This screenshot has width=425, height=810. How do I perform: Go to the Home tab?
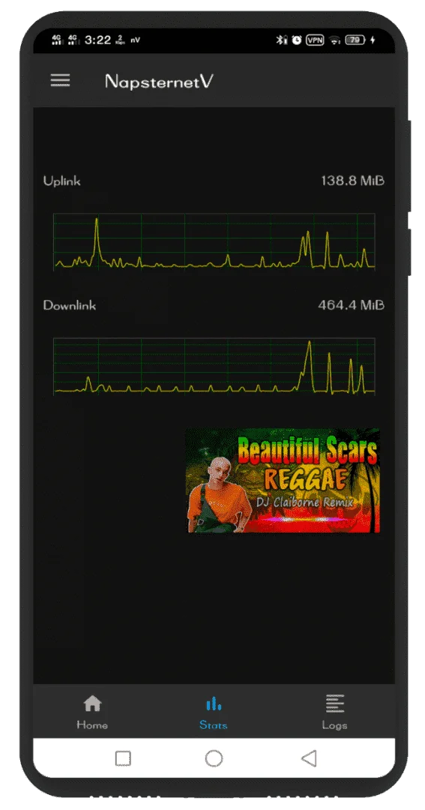click(92, 712)
